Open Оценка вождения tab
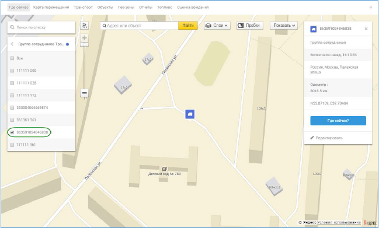379x228 pixels. [x=193, y=8]
